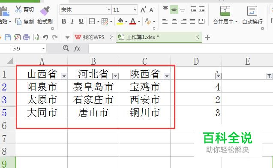Screen dimensions: 273x168
Task: Open the fill color dropdown arrow
Action: (126, 22)
